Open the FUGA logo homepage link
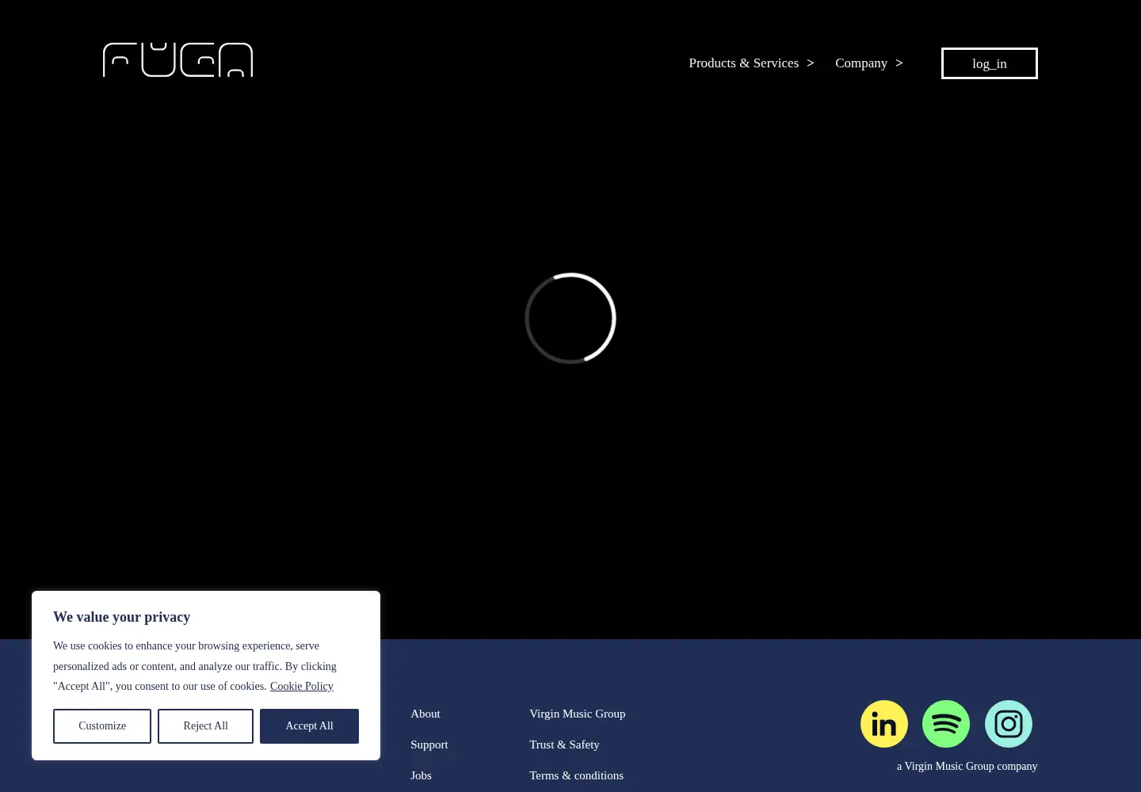Viewport: 1141px width, 792px height. click(x=177, y=60)
